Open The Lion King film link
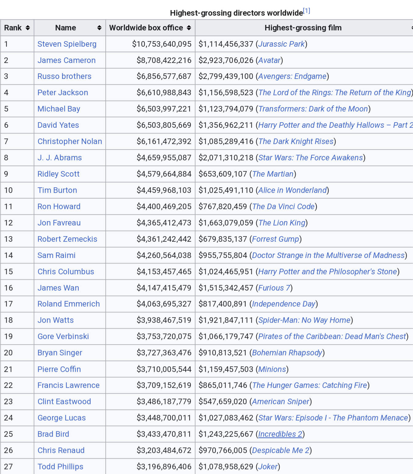 (x=282, y=223)
